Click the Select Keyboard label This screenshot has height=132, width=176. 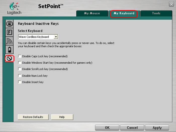pyautogui.click(x=30, y=31)
